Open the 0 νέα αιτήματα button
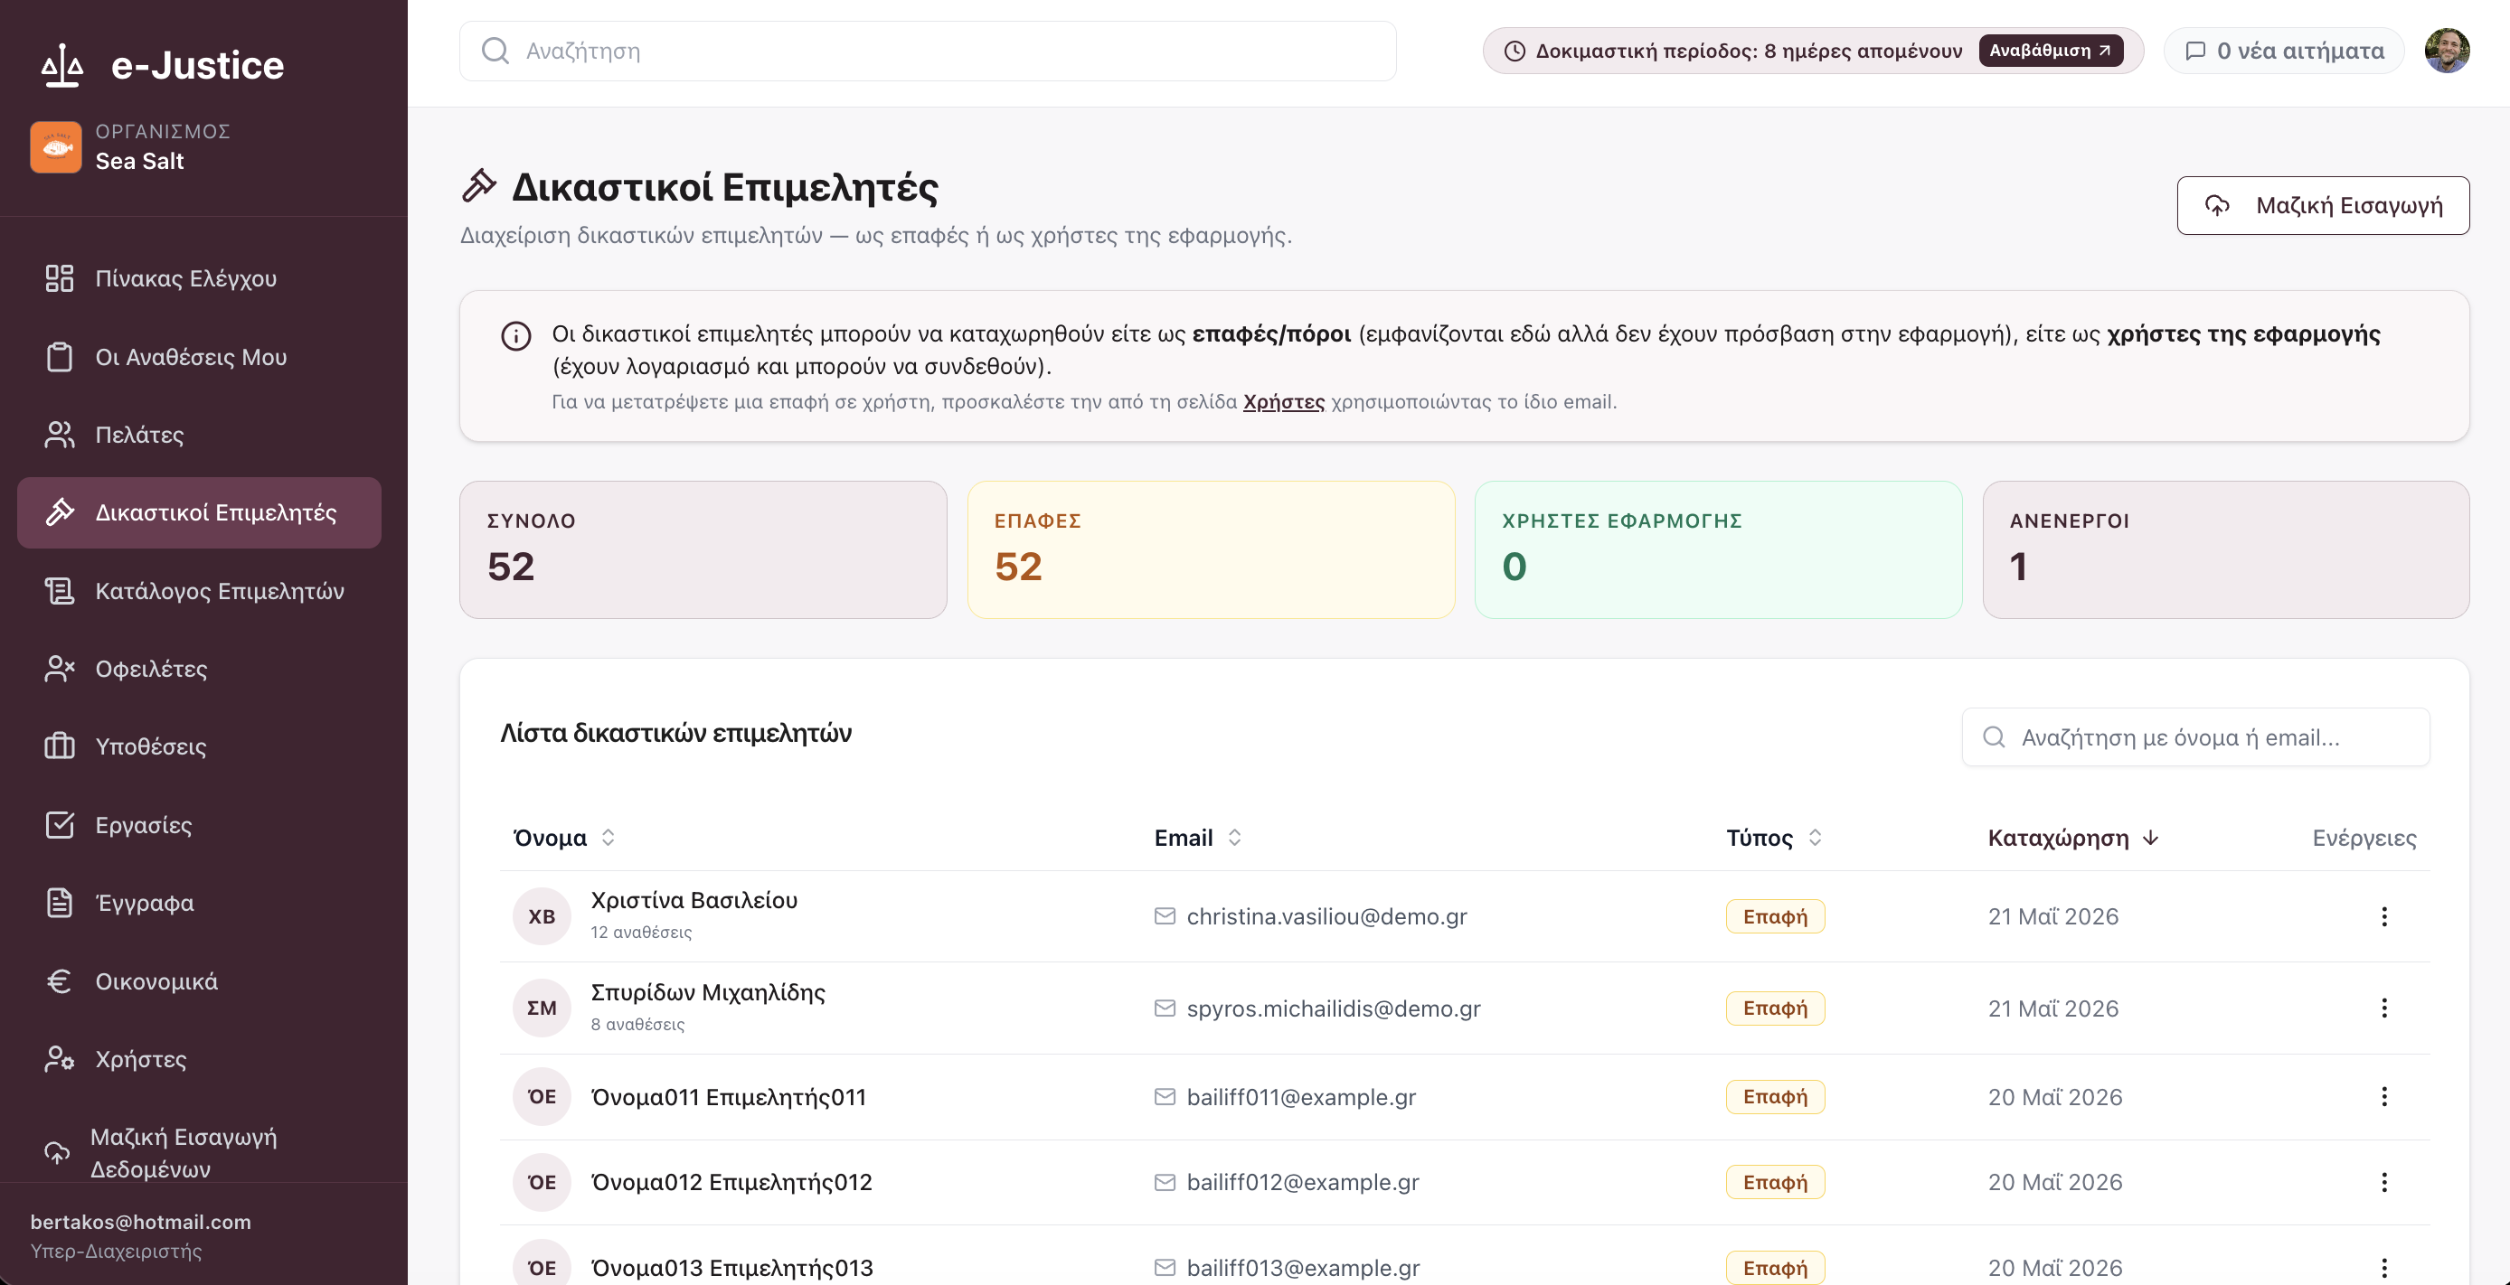The width and height of the screenshot is (2510, 1285). click(x=2283, y=51)
